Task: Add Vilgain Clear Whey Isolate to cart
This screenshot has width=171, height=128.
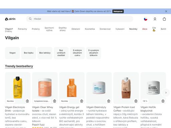Action: [54, 101]
